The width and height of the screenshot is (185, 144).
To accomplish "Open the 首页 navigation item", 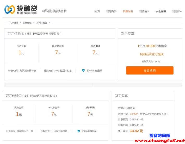I will (x=97, y=11).
